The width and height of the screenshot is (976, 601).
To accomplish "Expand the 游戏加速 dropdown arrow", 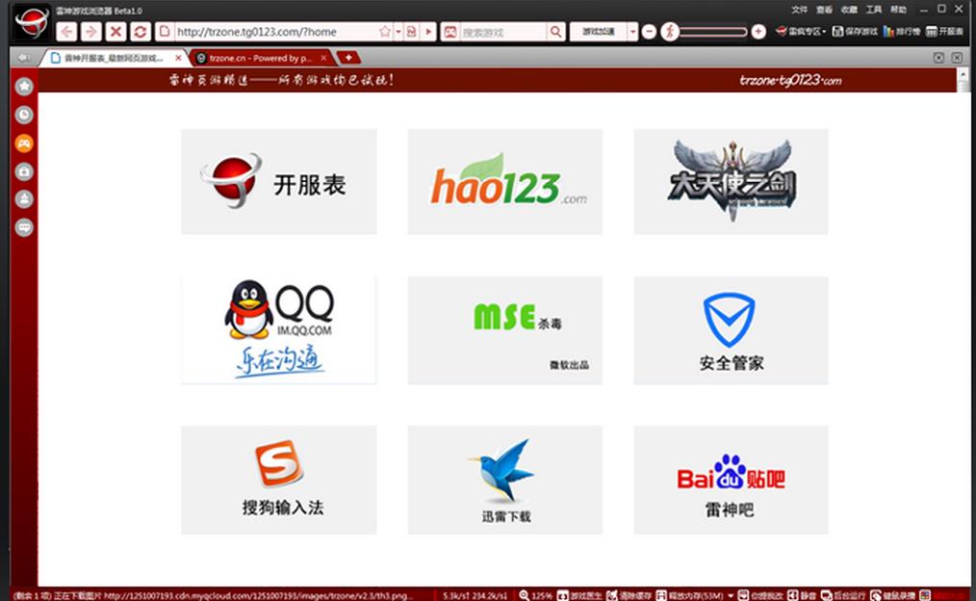I will (632, 32).
